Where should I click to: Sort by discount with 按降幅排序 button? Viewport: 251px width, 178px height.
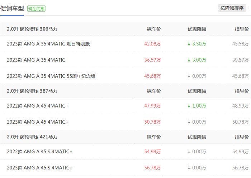pos(232,8)
